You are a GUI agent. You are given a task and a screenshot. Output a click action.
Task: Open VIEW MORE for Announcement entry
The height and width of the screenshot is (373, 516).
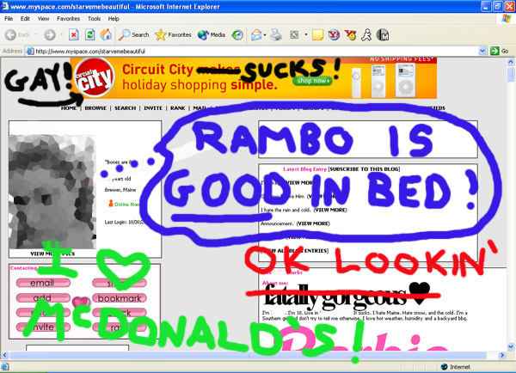tap(313, 223)
